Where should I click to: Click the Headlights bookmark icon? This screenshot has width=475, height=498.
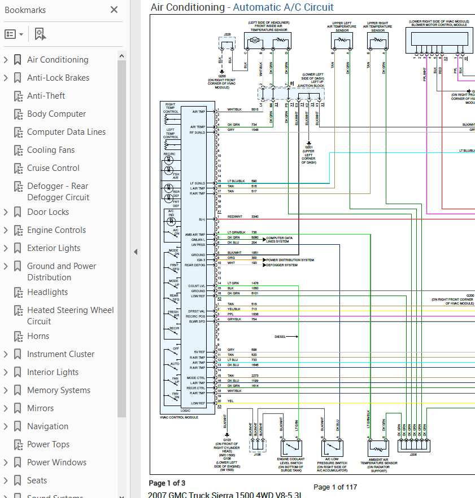click(x=18, y=292)
